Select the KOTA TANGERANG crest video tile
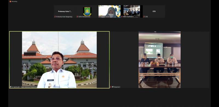 pos(87,12)
